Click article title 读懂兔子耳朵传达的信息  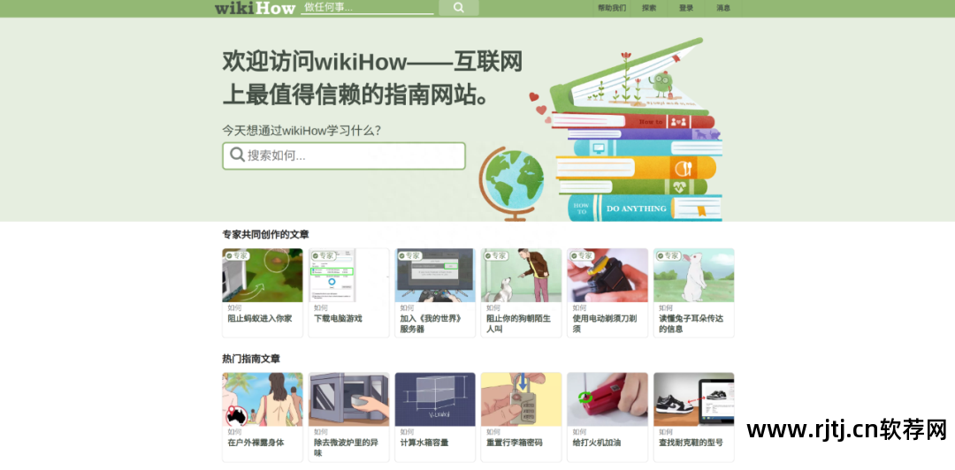[x=691, y=324]
